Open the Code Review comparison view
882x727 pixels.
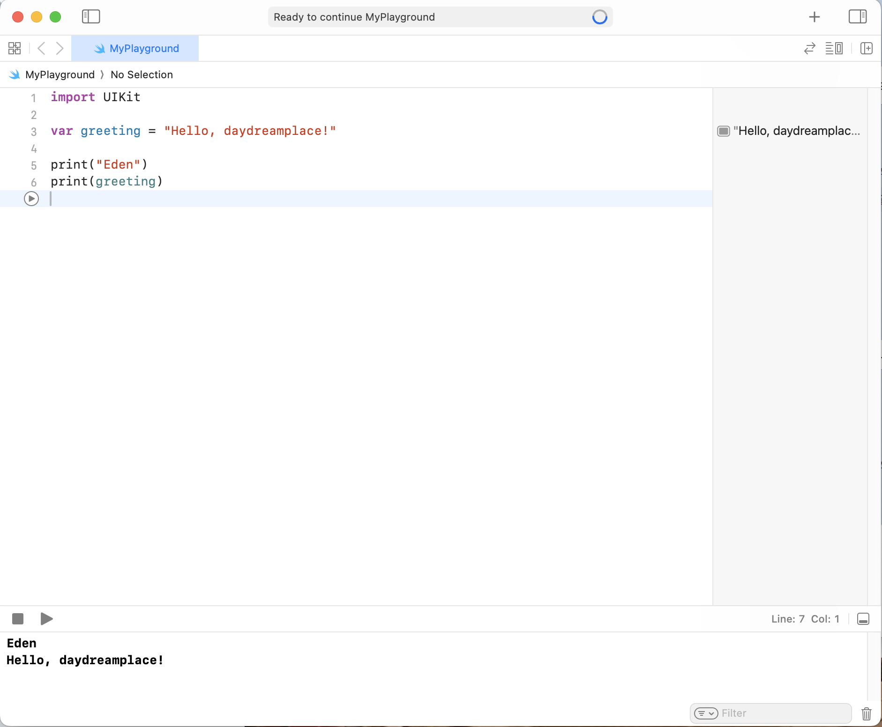(x=809, y=48)
